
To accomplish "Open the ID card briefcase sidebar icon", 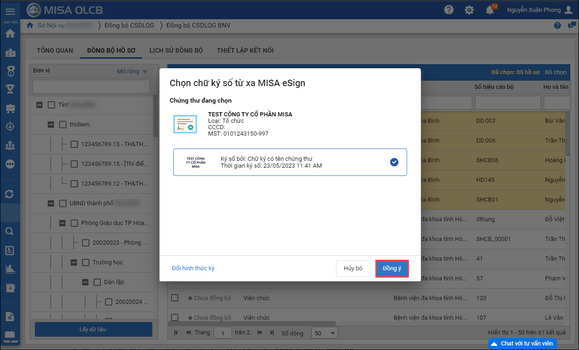I will 10,53.
